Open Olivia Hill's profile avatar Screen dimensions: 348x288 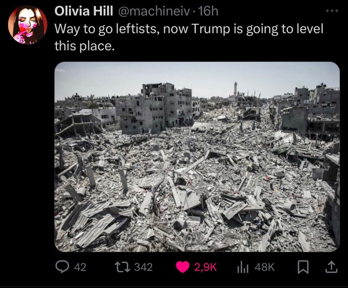[x=28, y=25]
